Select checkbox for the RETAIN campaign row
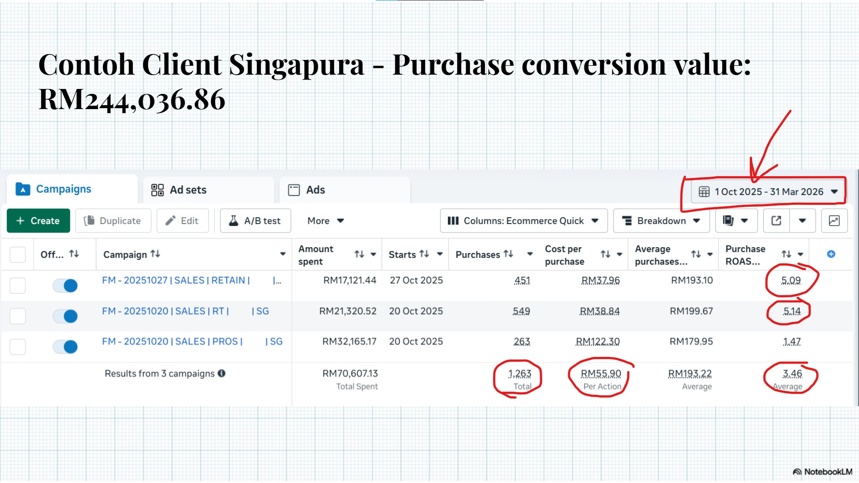 (x=17, y=285)
